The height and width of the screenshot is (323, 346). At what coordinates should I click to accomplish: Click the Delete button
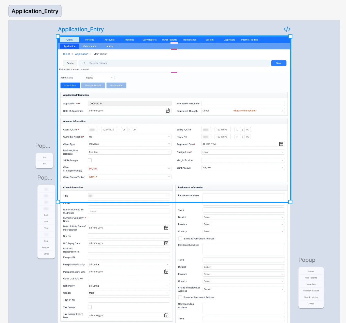(x=70, y=63)
